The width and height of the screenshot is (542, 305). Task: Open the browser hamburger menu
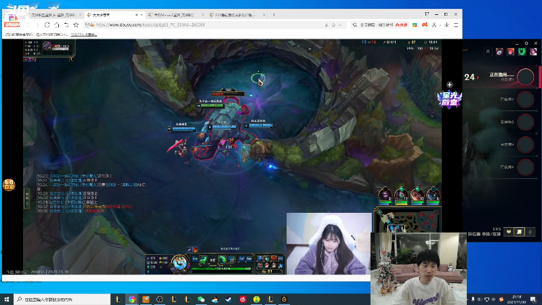click(x=456, y=25)
